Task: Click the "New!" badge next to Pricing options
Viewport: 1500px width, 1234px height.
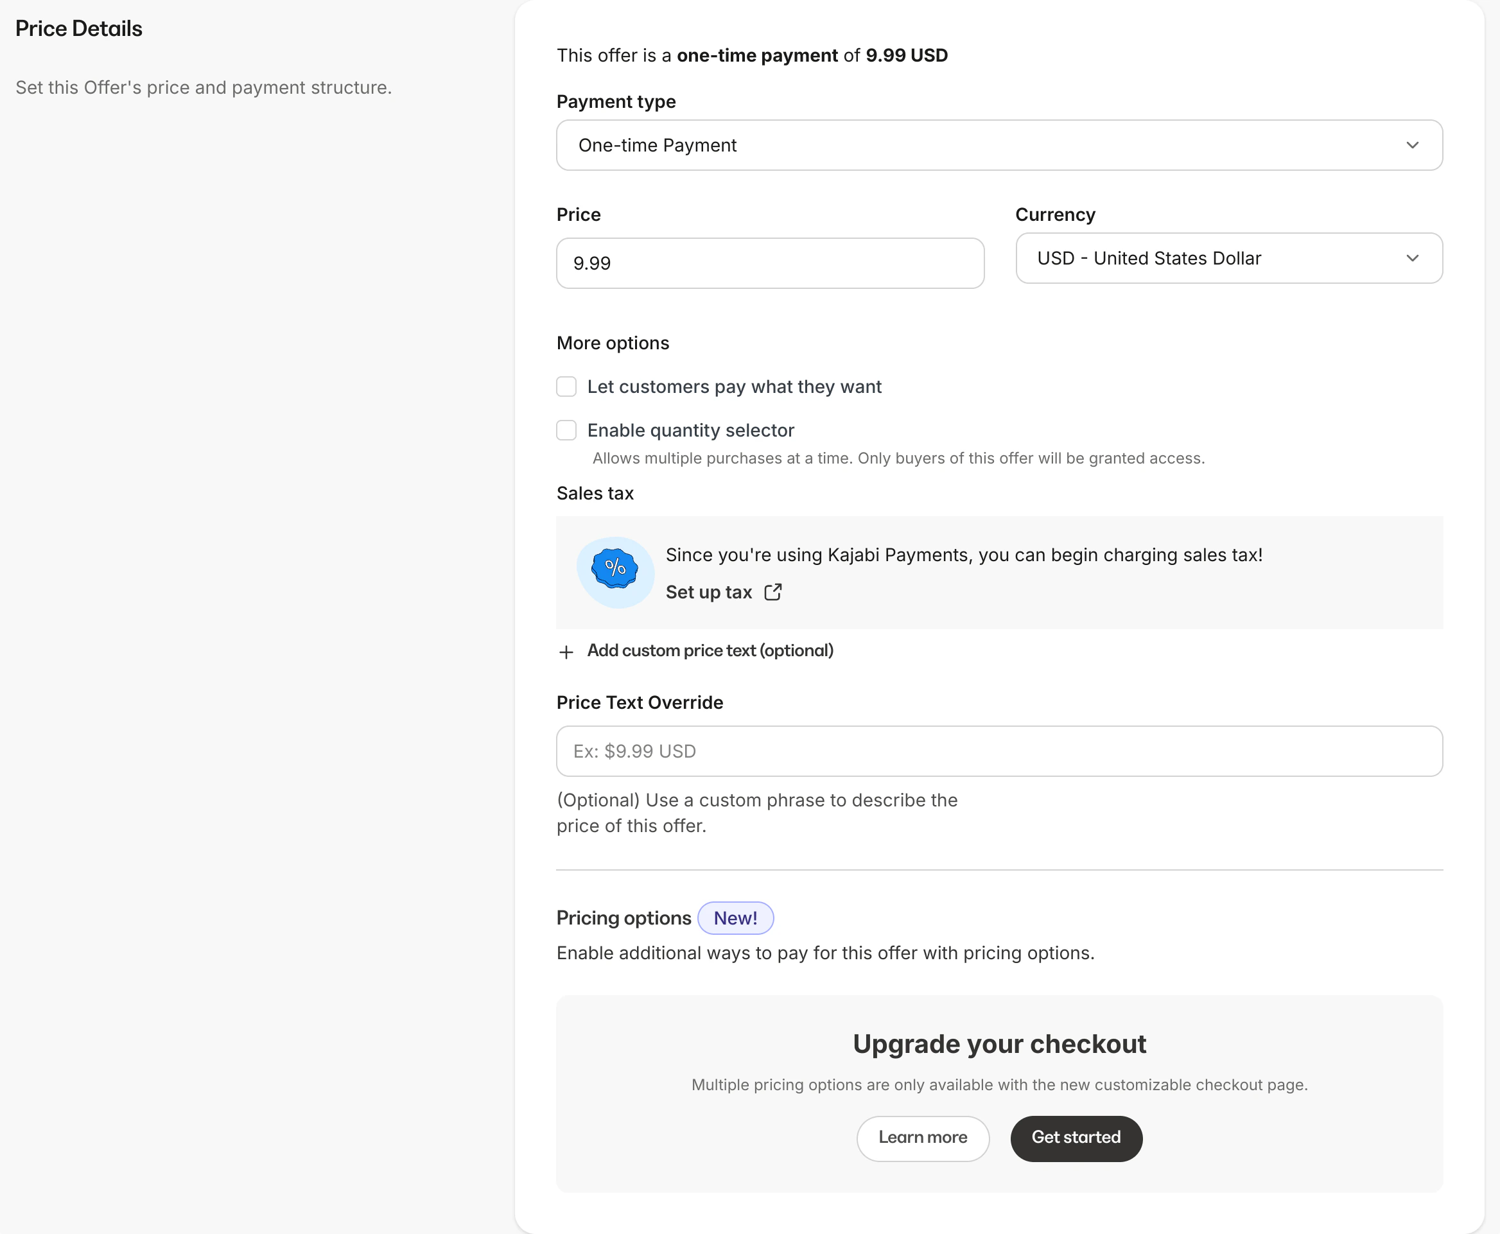Action: click(x=735, y=917)
